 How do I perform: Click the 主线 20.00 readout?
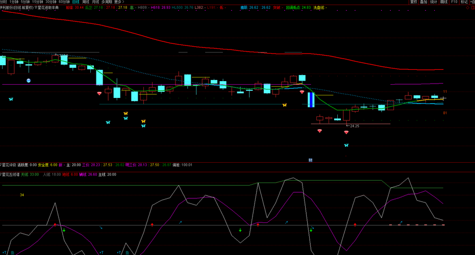(x=107, y=175)
